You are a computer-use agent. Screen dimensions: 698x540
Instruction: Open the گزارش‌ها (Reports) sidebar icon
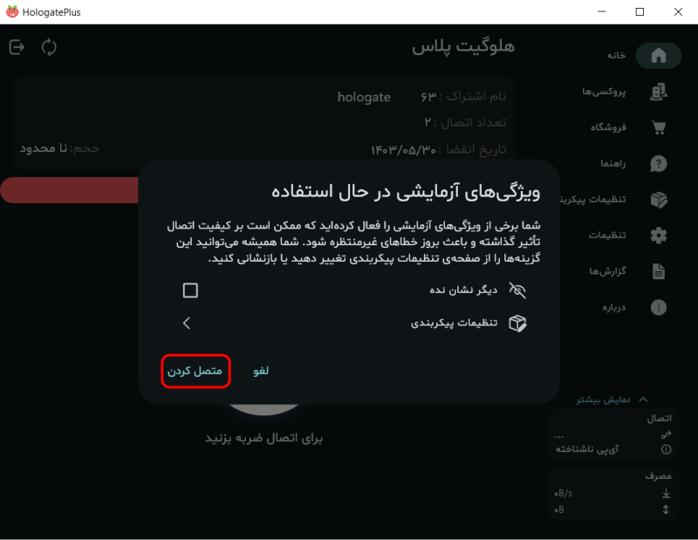pyautogui.click(x=659, y=270)
